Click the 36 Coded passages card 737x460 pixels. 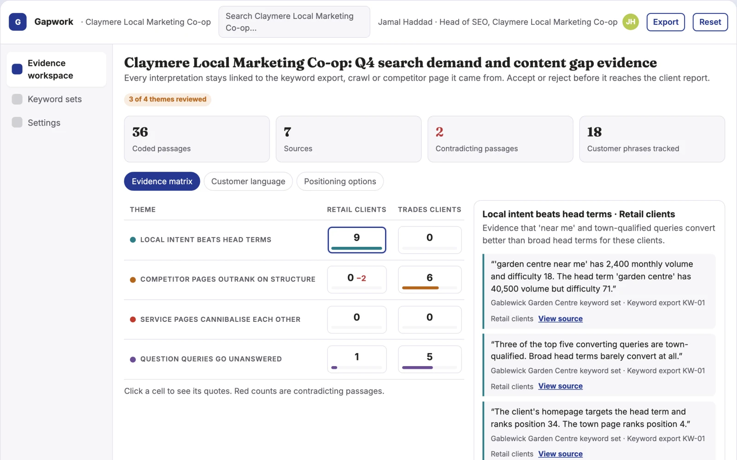coord(197,139)
